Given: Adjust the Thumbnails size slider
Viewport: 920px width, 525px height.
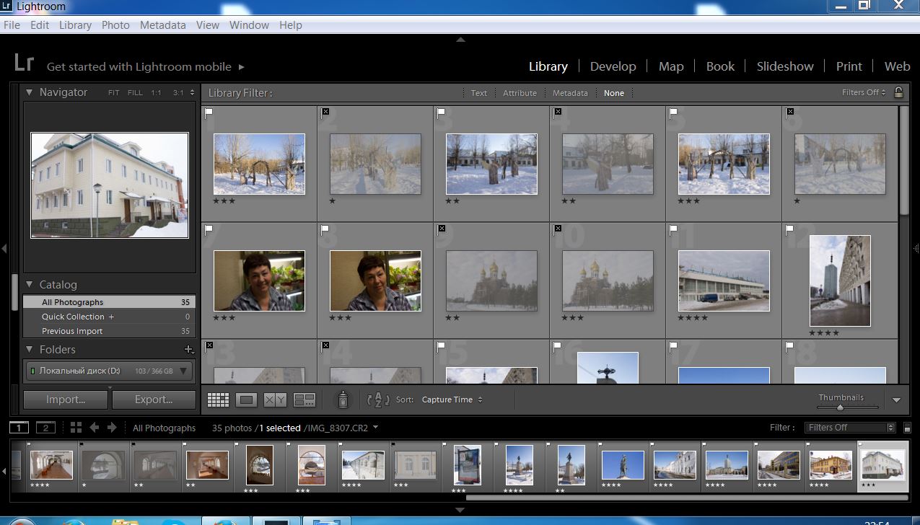Looking at the screenshot, I should pyautogui.click(x=840, y=407).
